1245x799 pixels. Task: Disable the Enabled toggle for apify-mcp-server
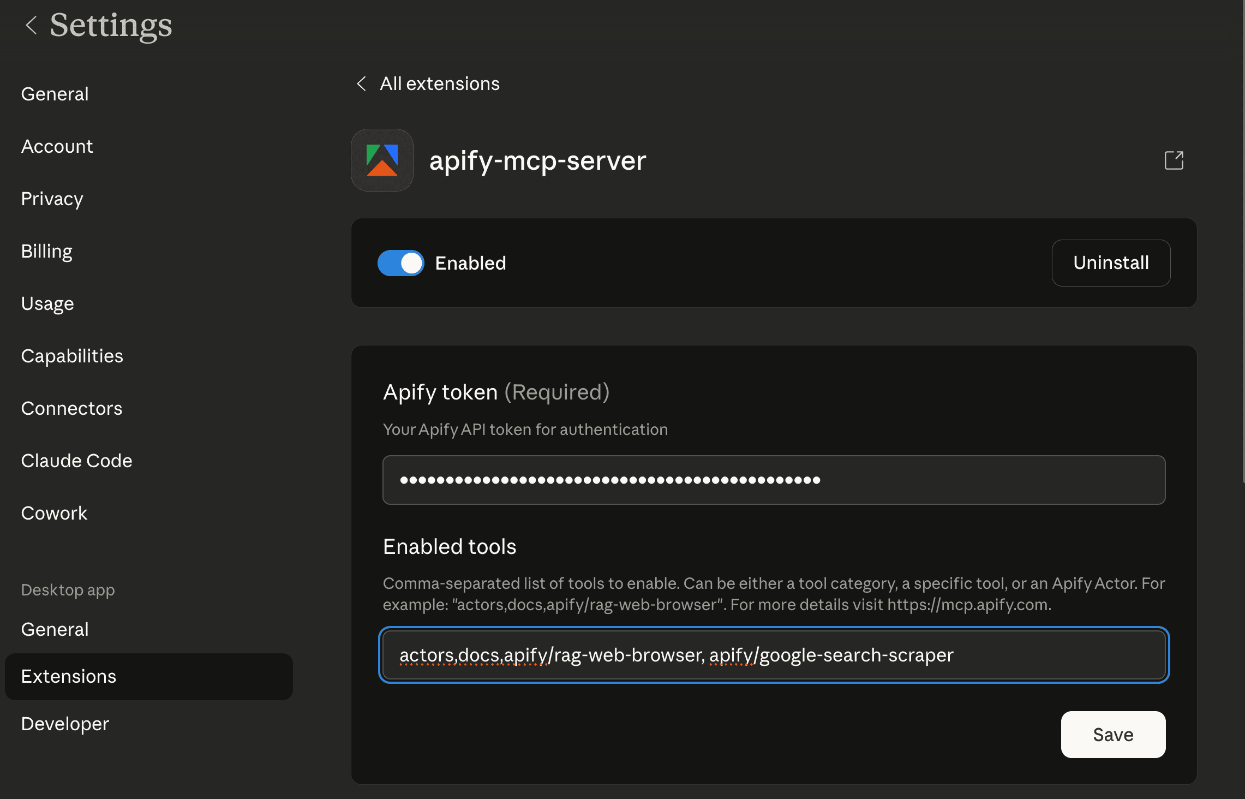[x=401, y=263]
